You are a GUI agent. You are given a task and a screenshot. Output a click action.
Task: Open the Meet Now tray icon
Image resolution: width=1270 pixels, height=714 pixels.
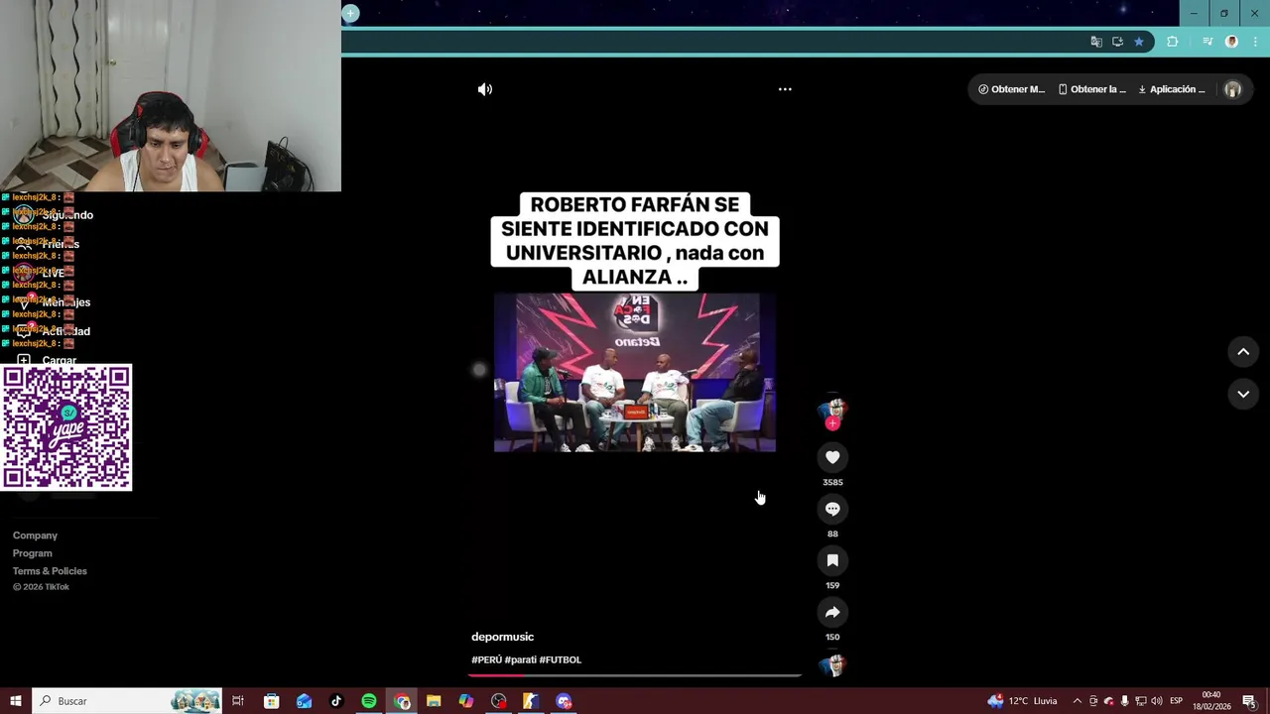1093,701
